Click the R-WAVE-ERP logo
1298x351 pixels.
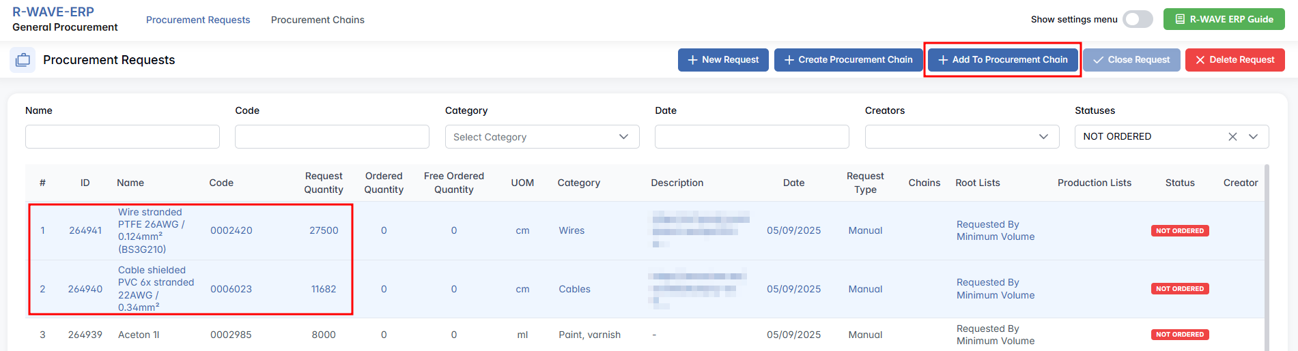pyautogui.click(x=53, y=12)
